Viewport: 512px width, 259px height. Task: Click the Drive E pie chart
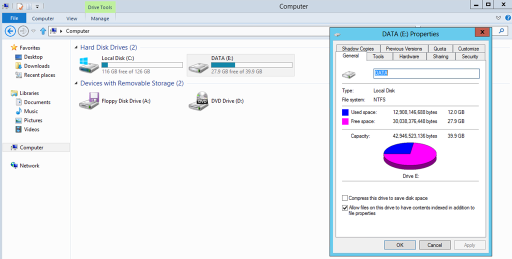pyautogui.click(x=410, y=156)
